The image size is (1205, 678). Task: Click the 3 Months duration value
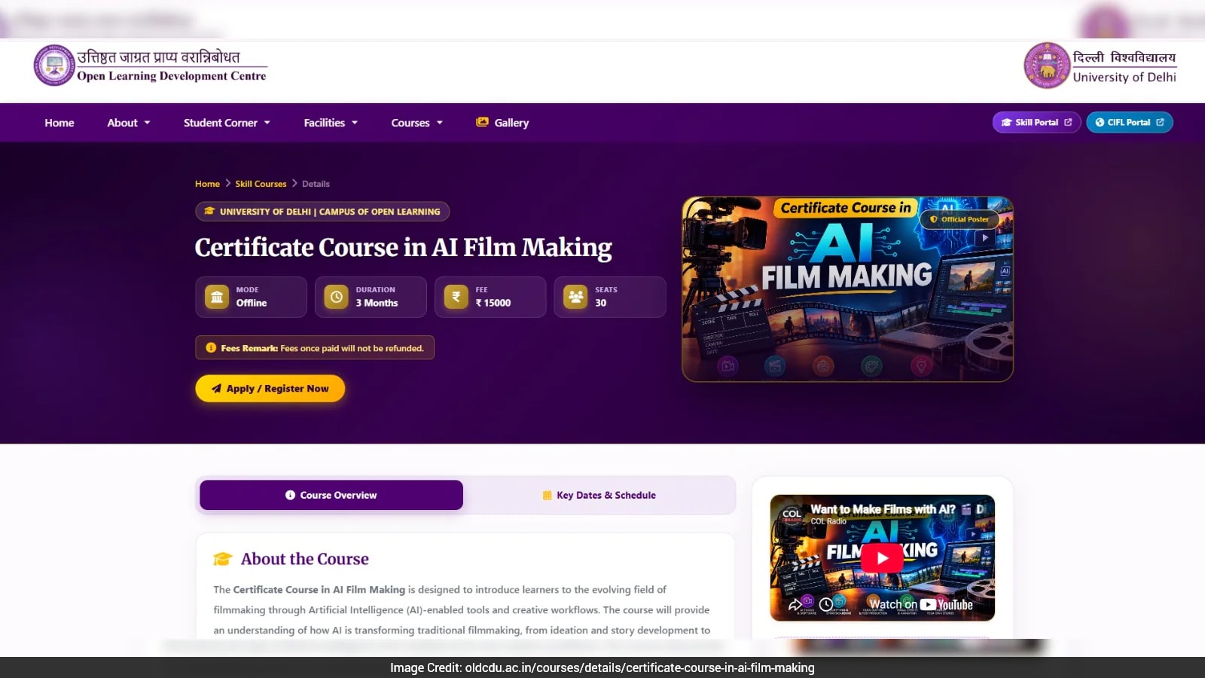click(x=377, y=303)
